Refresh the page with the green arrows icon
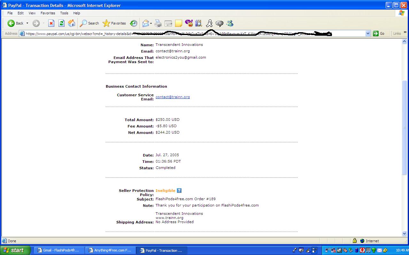The width and height of the screenshot is (409, 255). [x=61, y=23]
